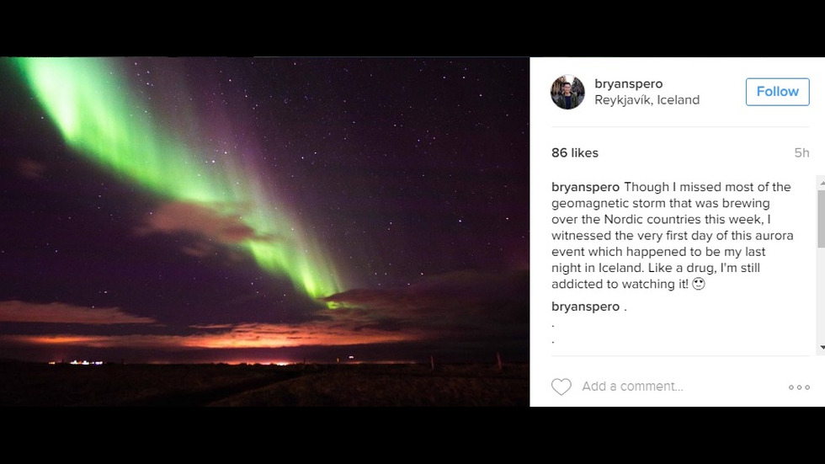Image resolution: width=825 pixels, height=464 pixels.
Task: Open the 5h timestamp permalink
Action: pyautogui.click(x=801, y=153)
